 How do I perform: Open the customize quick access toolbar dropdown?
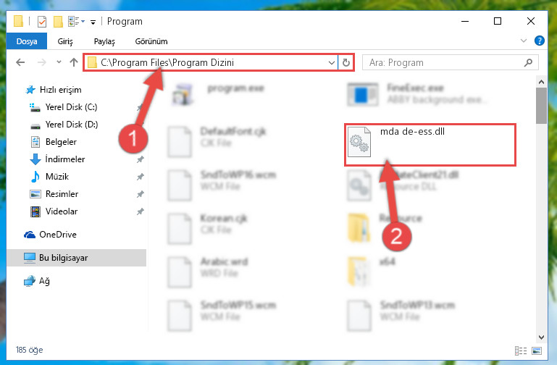(93, 22)
